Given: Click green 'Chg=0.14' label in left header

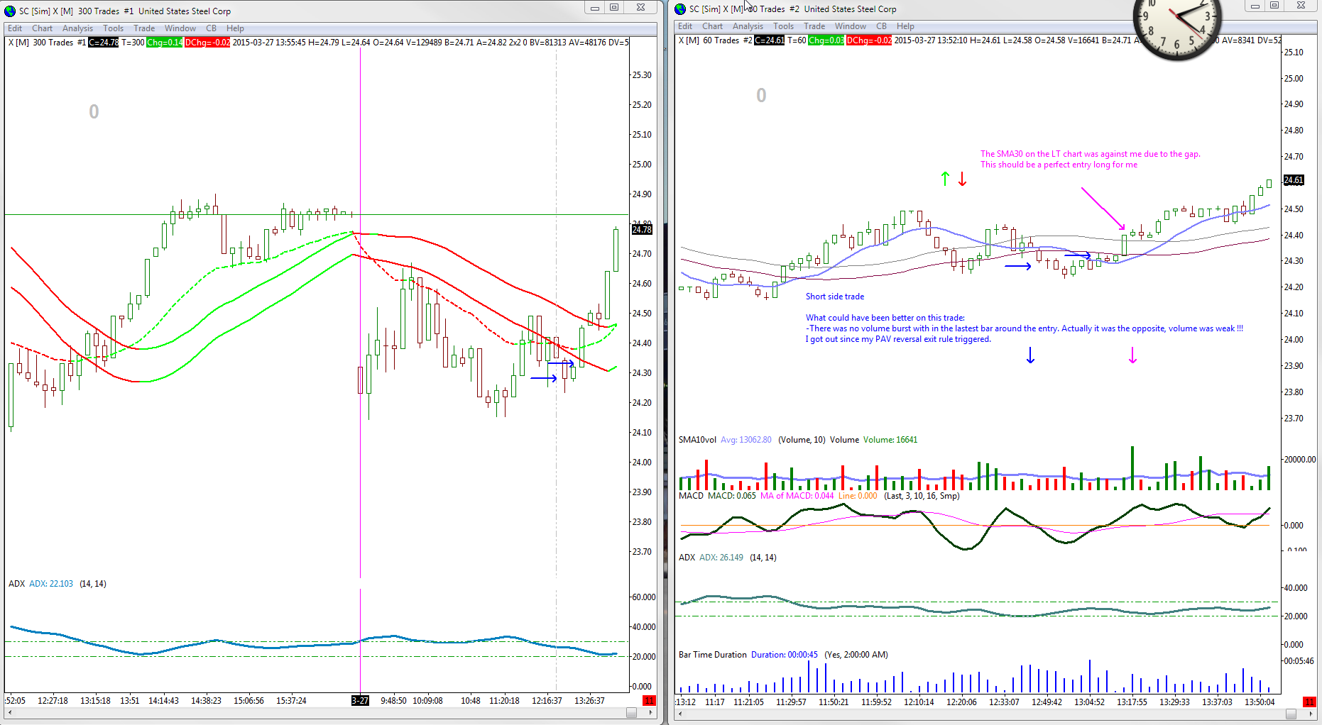Looking at the screenshot, I should tap(165, 43).
